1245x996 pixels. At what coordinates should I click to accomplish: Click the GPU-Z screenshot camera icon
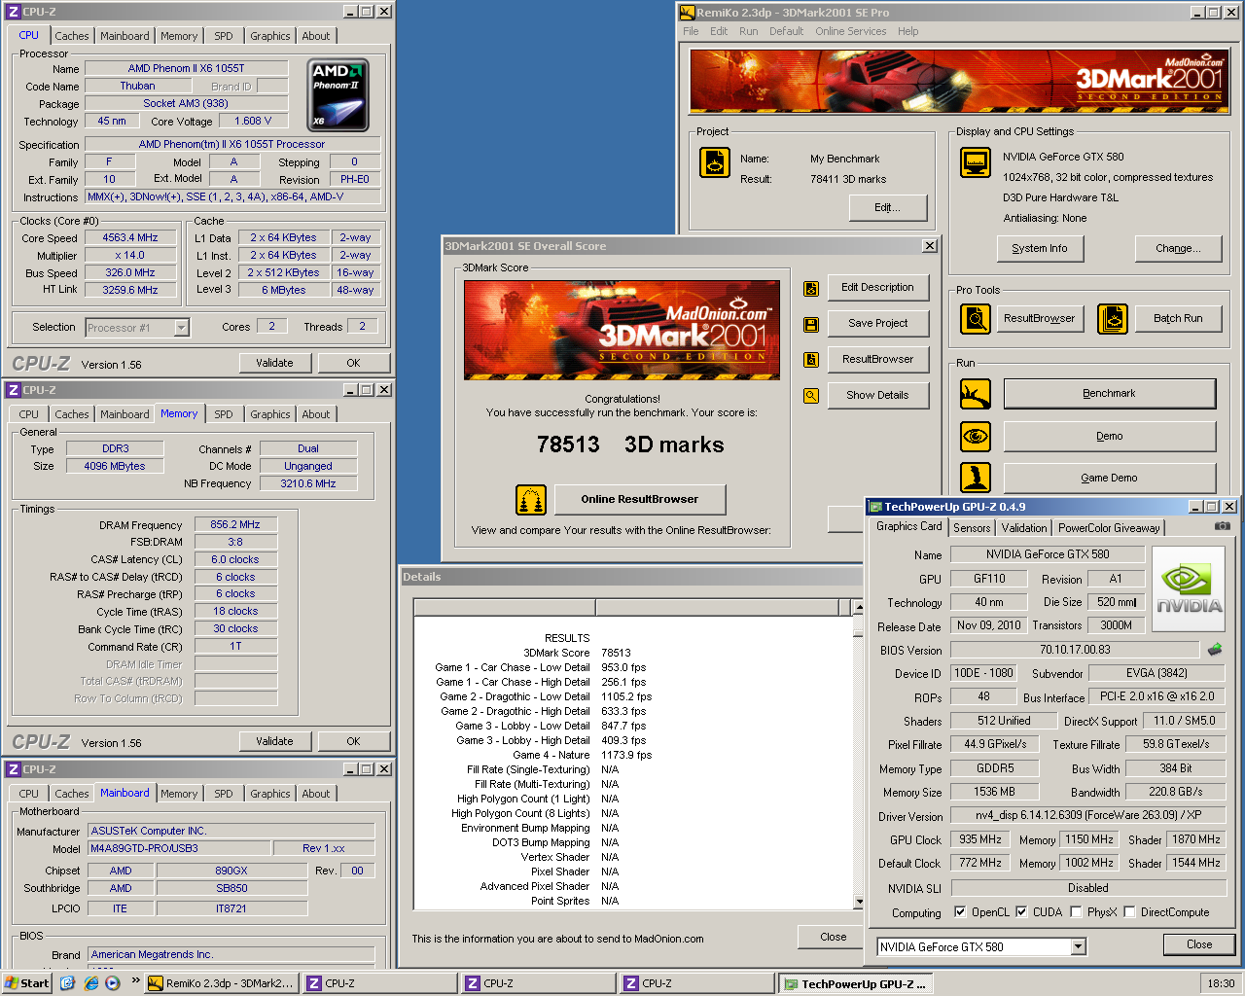click(x=1223, y=526)
